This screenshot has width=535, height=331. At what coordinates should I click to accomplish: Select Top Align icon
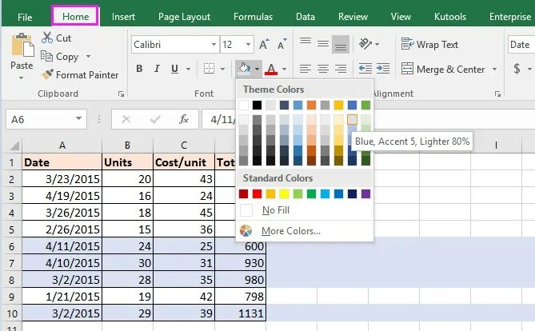[305, 42]
